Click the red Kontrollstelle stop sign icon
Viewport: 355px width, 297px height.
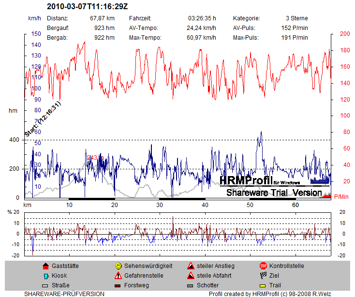(264, 266)
